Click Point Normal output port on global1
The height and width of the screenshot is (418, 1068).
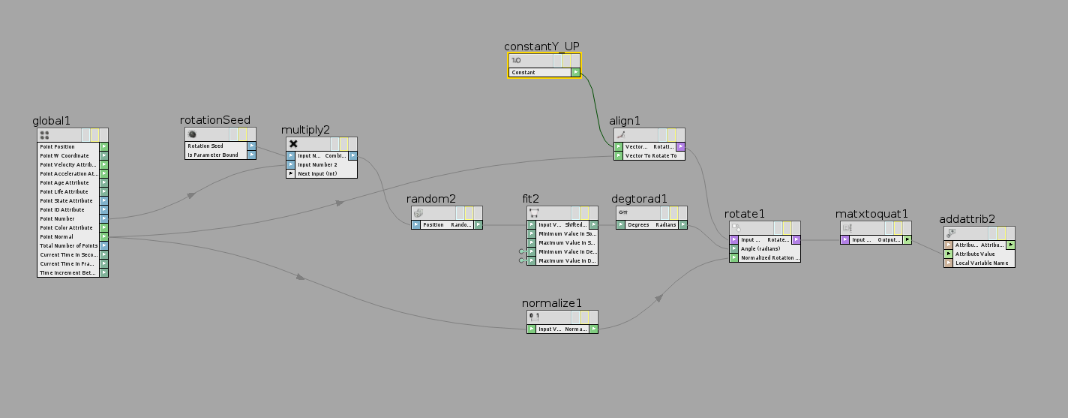(x=104, y=236)
